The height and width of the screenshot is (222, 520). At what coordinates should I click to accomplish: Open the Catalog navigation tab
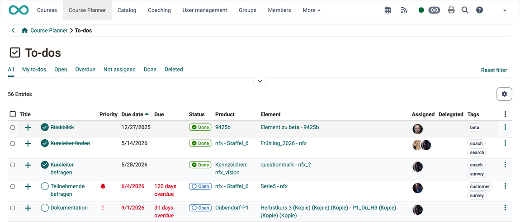pyautogui.click(x=127, y=10)
